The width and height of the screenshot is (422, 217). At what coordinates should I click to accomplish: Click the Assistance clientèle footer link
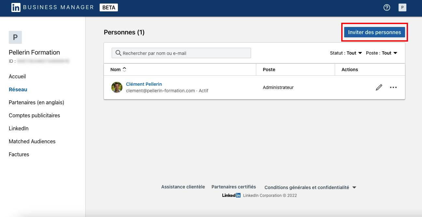click(x=183, y=187)
